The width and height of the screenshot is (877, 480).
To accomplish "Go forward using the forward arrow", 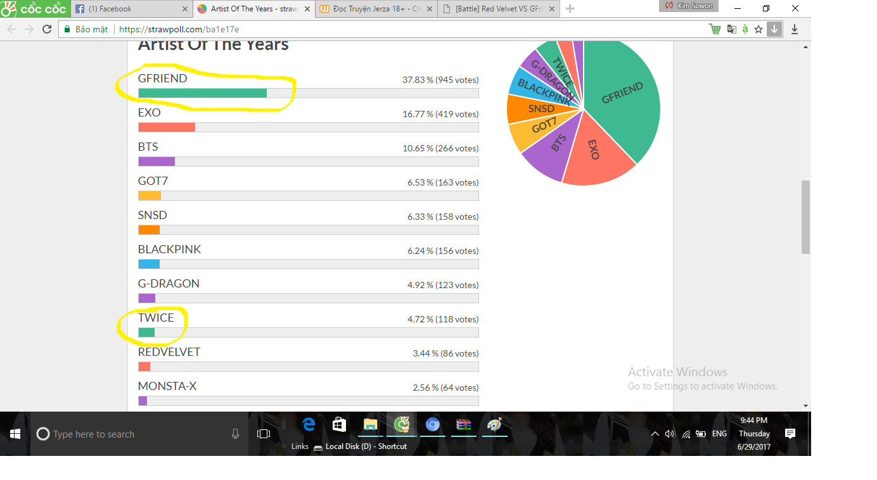I will (29, 29).
